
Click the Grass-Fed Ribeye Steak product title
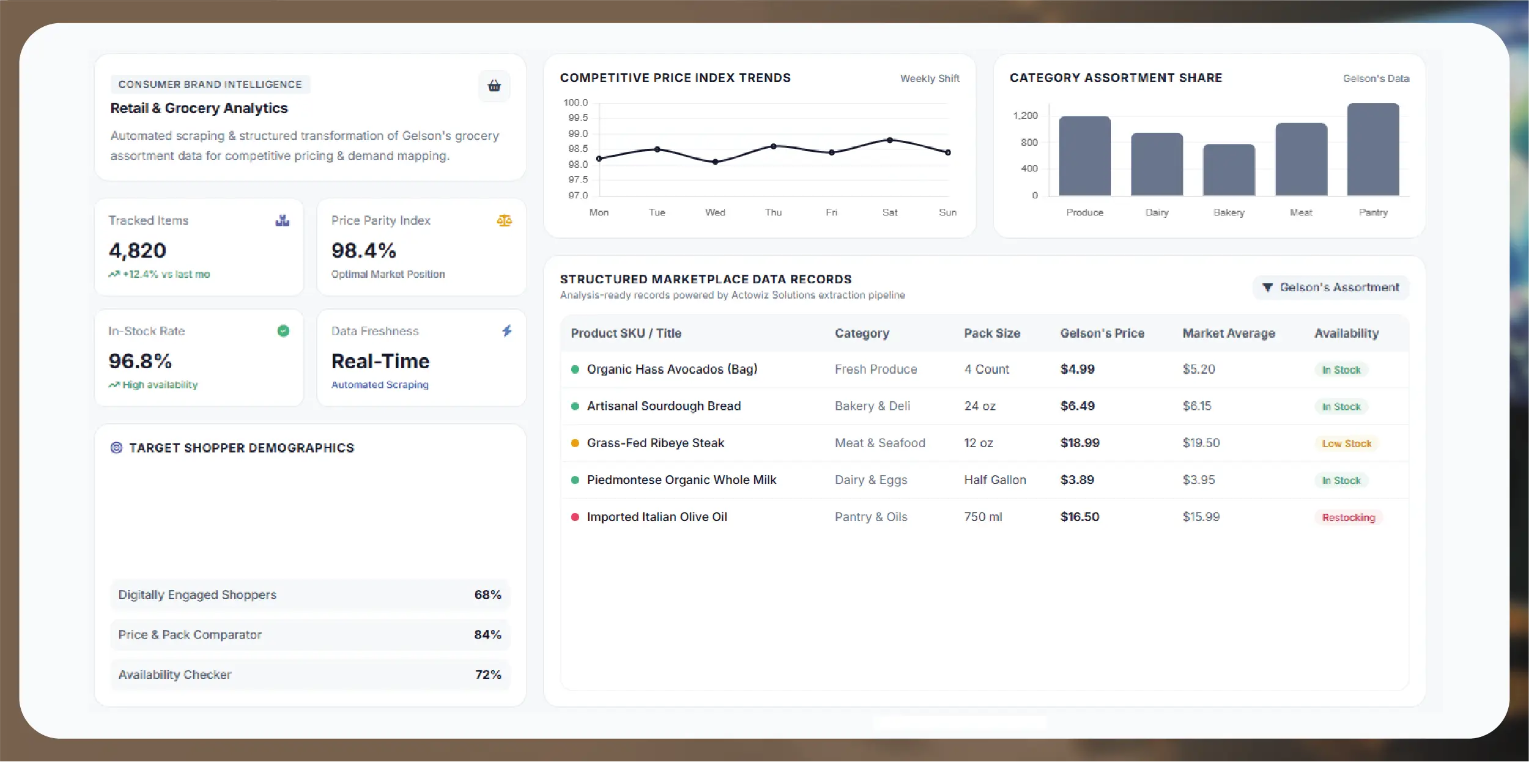coord(655,443)
